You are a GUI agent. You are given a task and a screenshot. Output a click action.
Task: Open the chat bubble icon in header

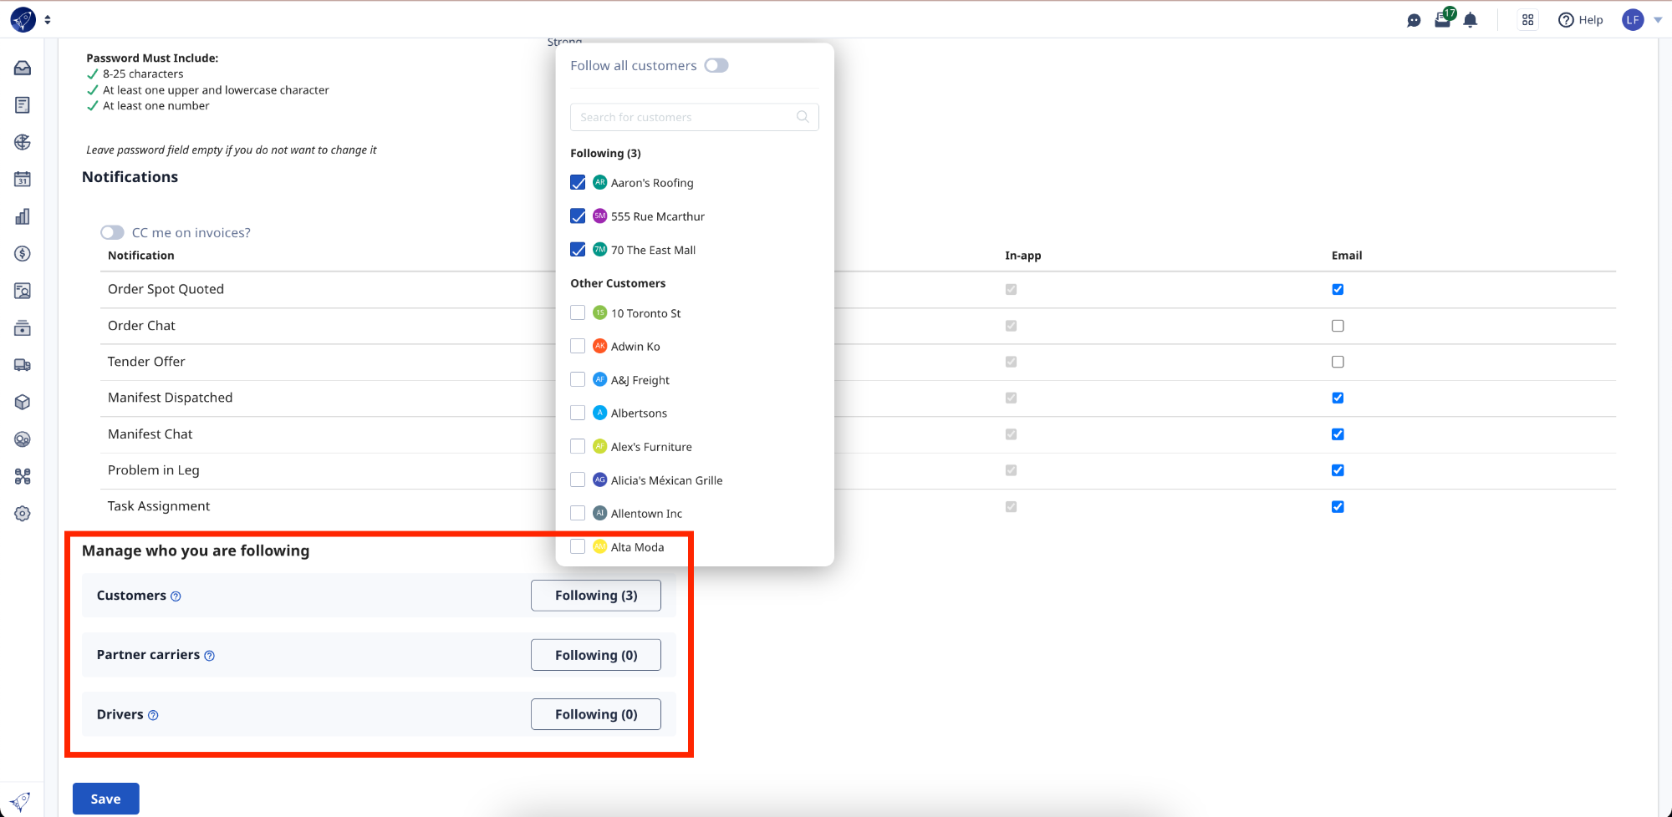pos(1414,20)
